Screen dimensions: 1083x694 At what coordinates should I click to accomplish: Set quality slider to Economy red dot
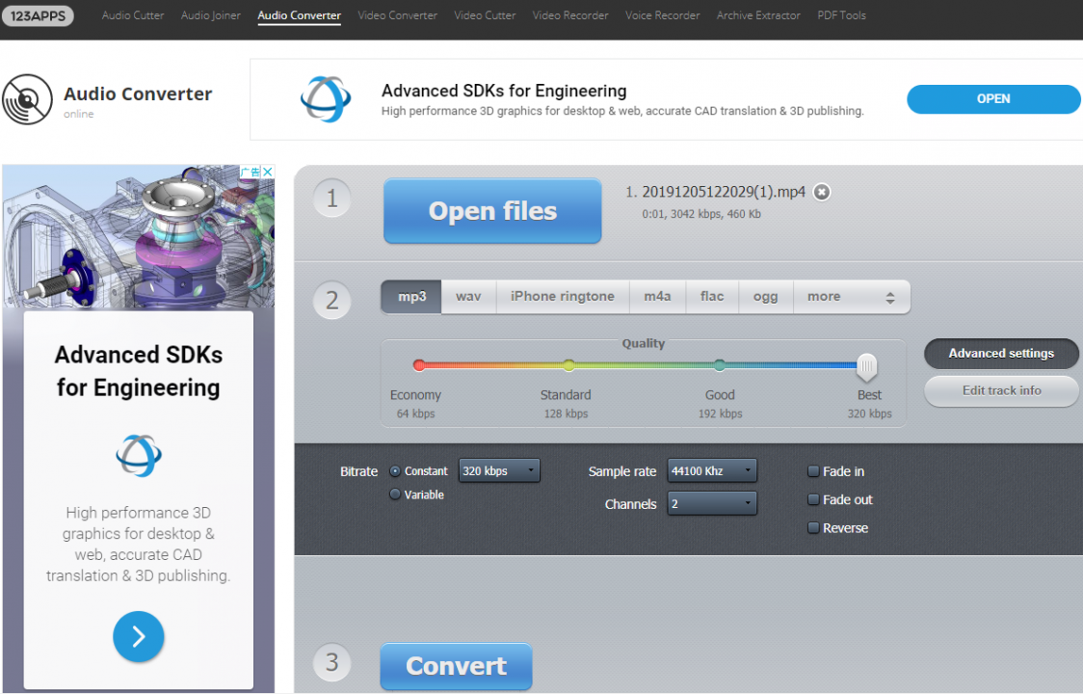[418, 365]
